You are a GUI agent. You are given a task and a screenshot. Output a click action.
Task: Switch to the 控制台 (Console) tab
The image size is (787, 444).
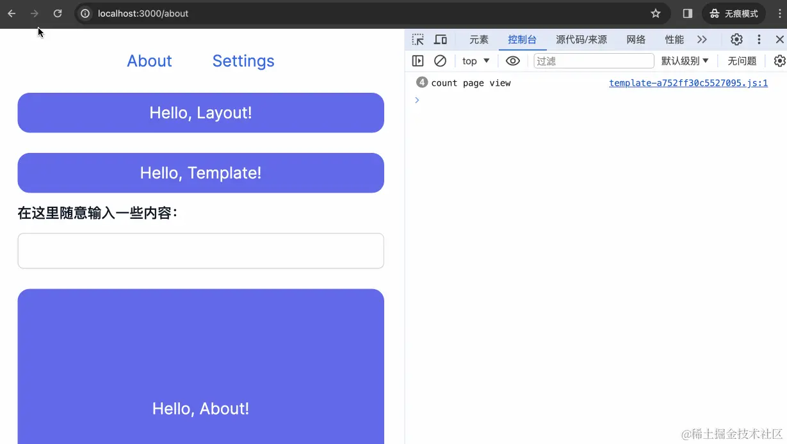522,40
